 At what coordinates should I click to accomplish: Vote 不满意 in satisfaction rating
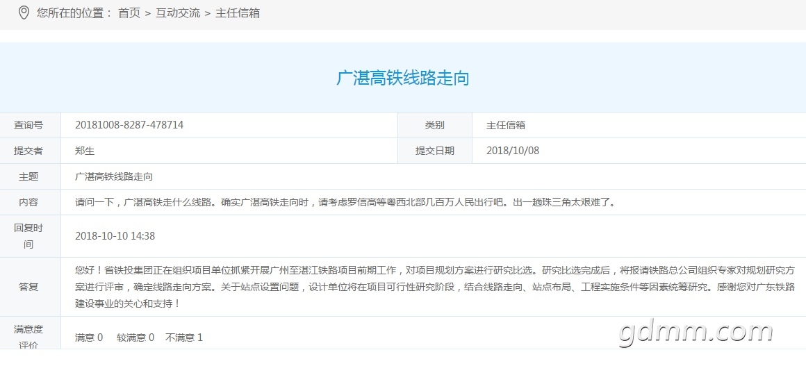tap(184, 337)
